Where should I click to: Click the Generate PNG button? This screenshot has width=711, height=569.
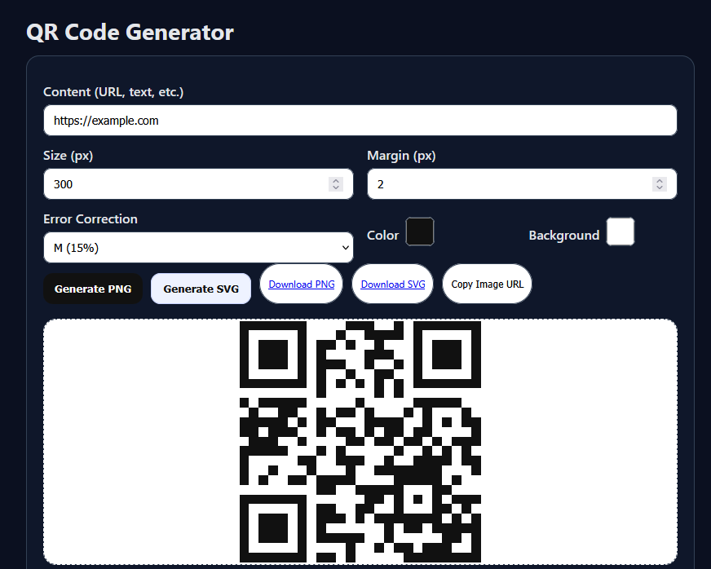coord(93,289)
